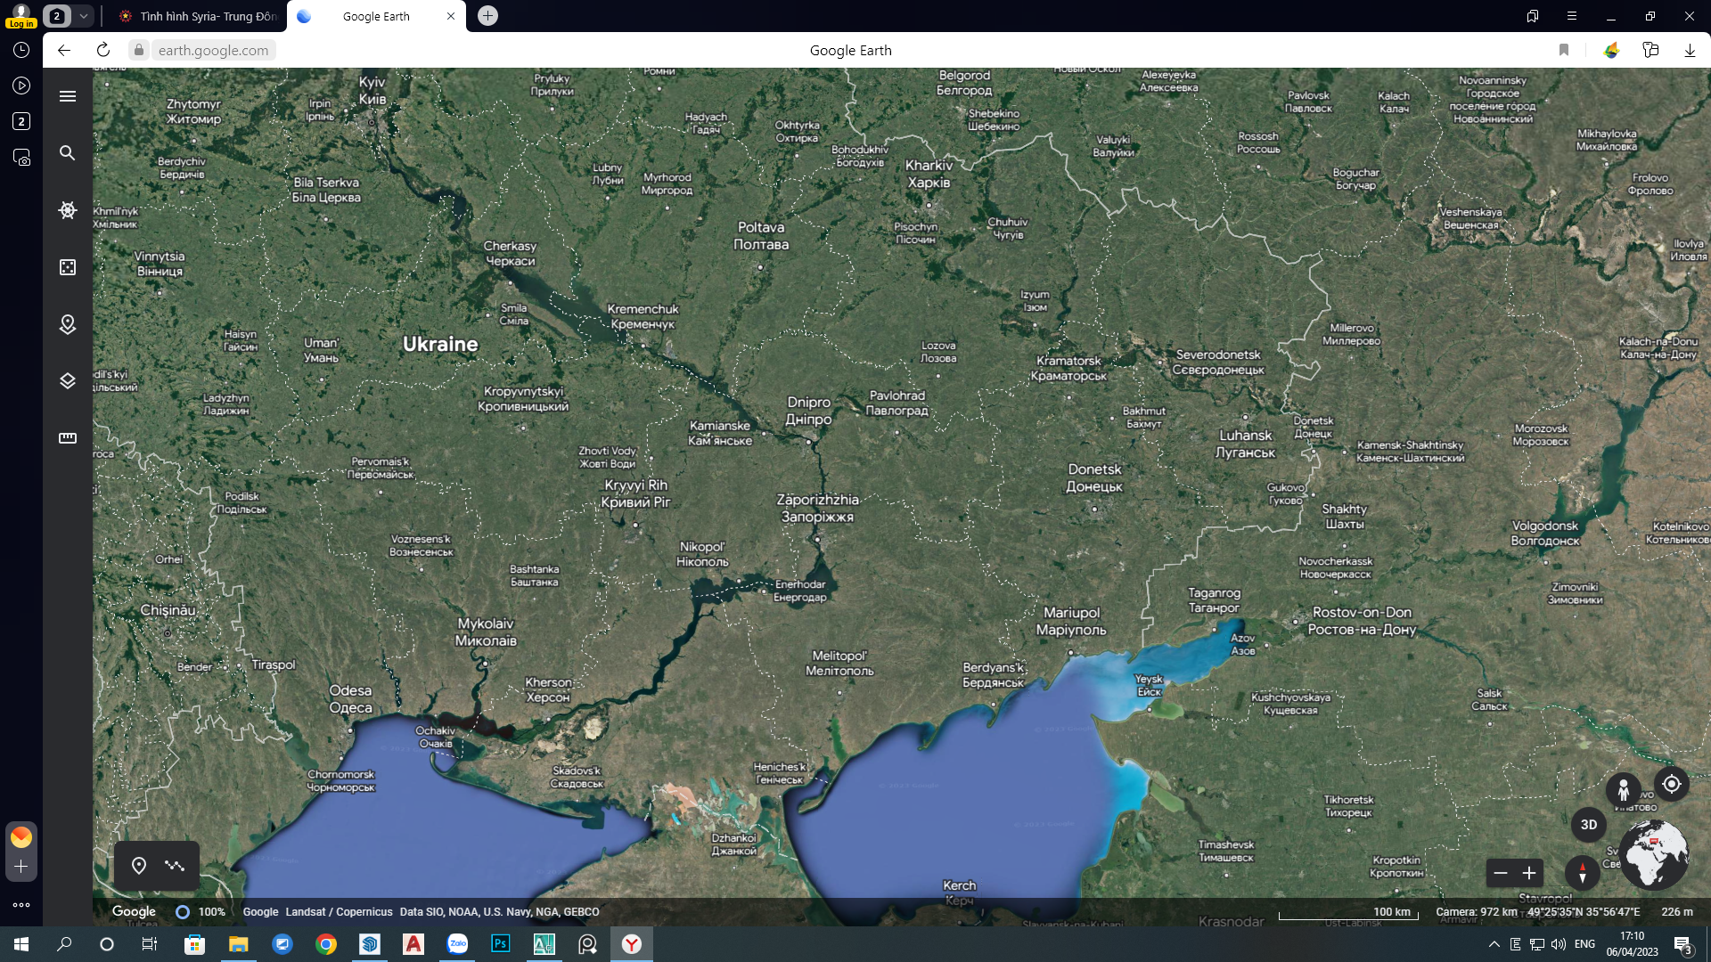Open the Google Earth hamburger menu

coord(68,96)
